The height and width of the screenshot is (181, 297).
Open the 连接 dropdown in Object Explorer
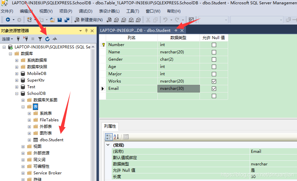(7, 39)
